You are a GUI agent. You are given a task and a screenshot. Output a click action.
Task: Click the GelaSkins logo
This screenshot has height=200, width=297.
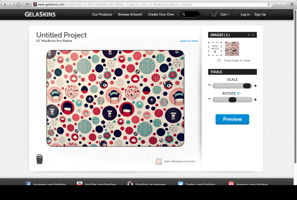tap(40, 14)
